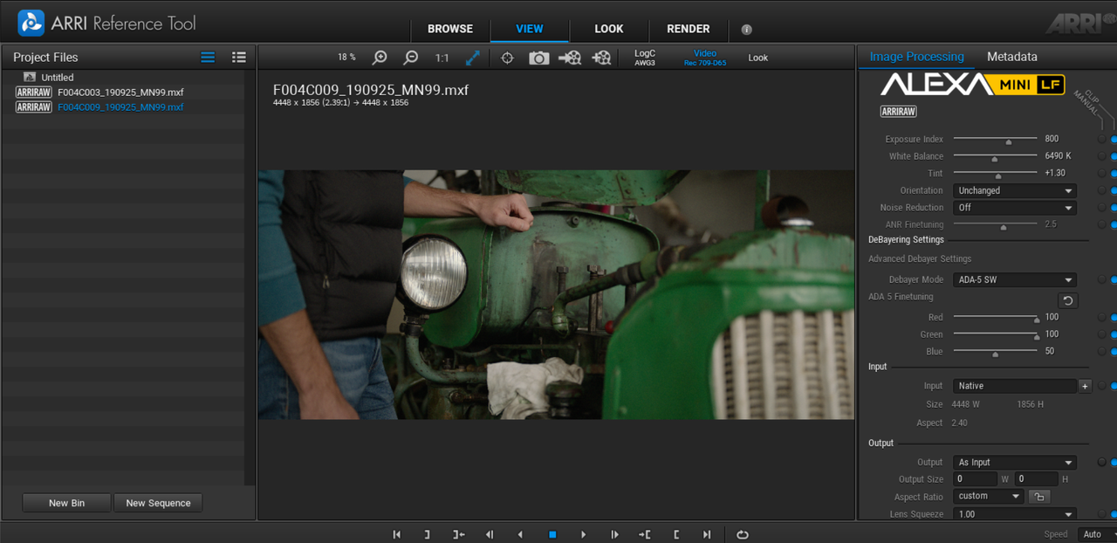Open the Native input field dropdown

pos(1015,386)
